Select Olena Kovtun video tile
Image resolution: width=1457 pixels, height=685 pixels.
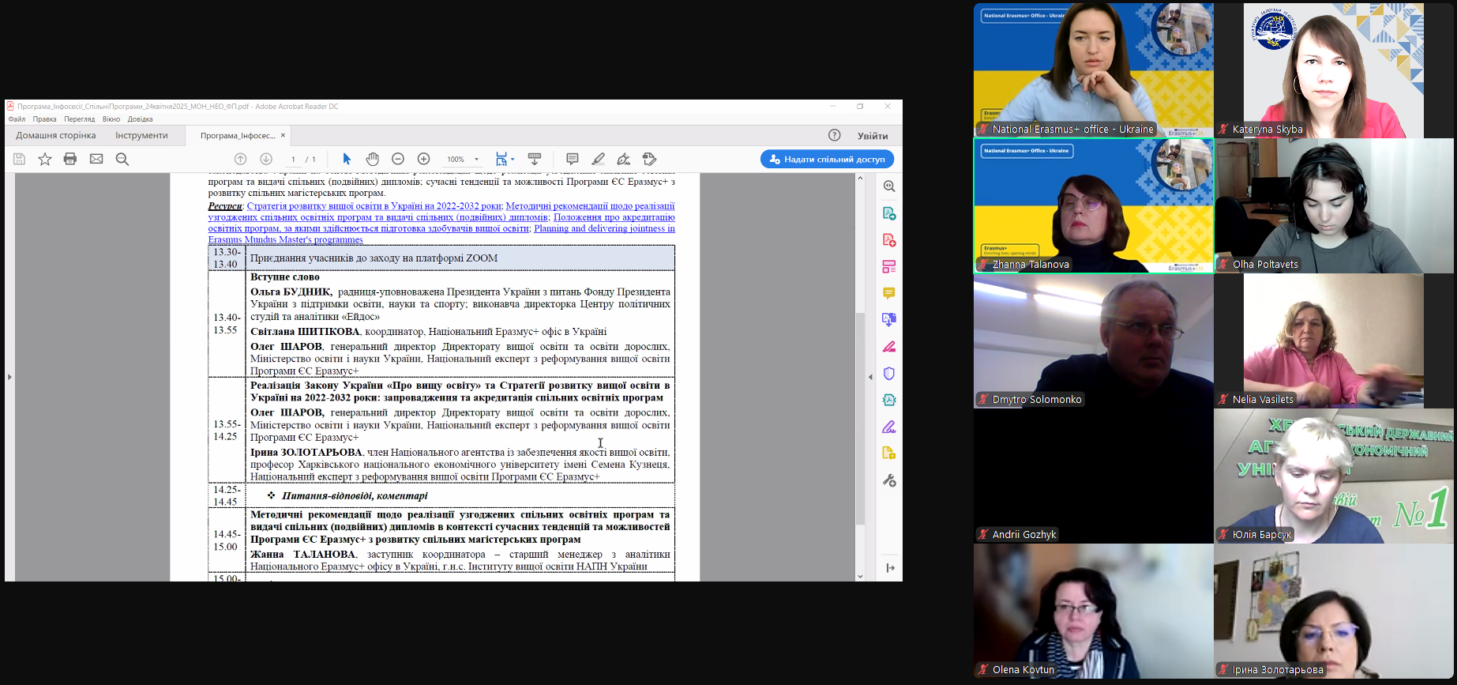pyautogui.click(x=1094, y=612)
